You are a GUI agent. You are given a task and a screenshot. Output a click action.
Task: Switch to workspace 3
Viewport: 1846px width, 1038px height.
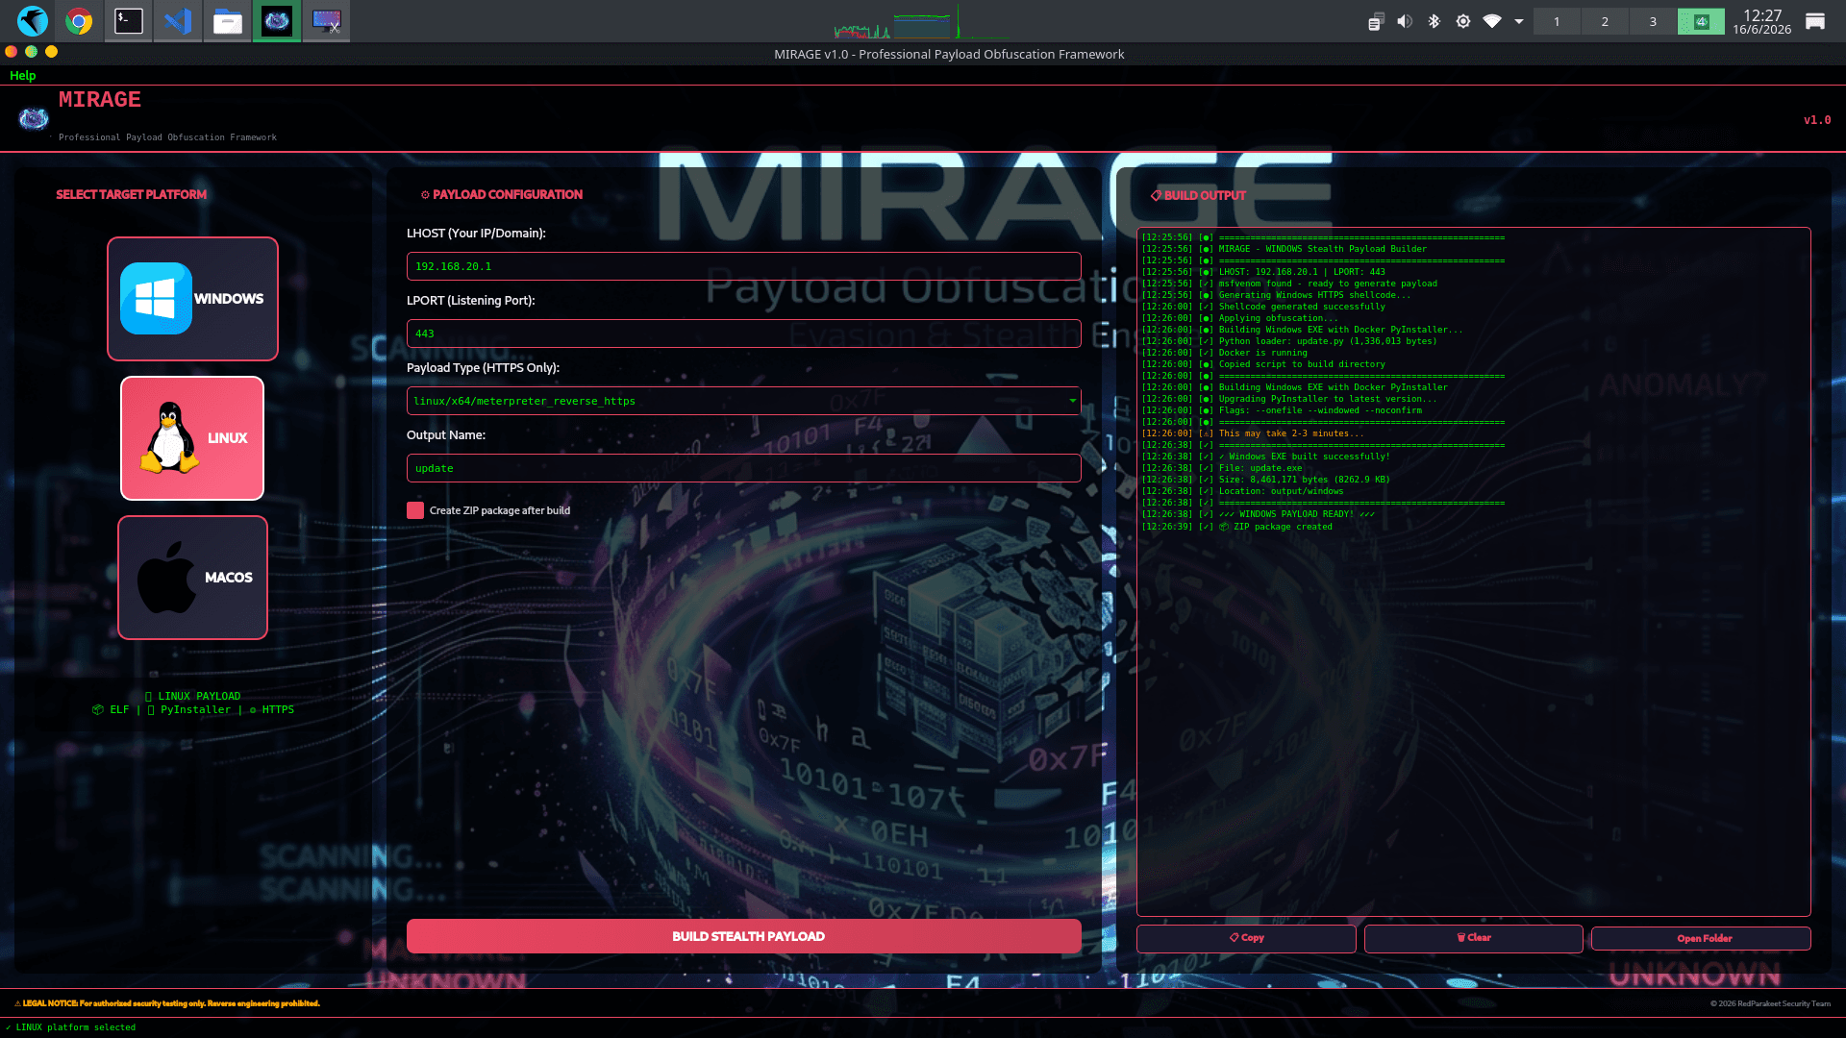pyautogui.click(x=1653, y=21)
